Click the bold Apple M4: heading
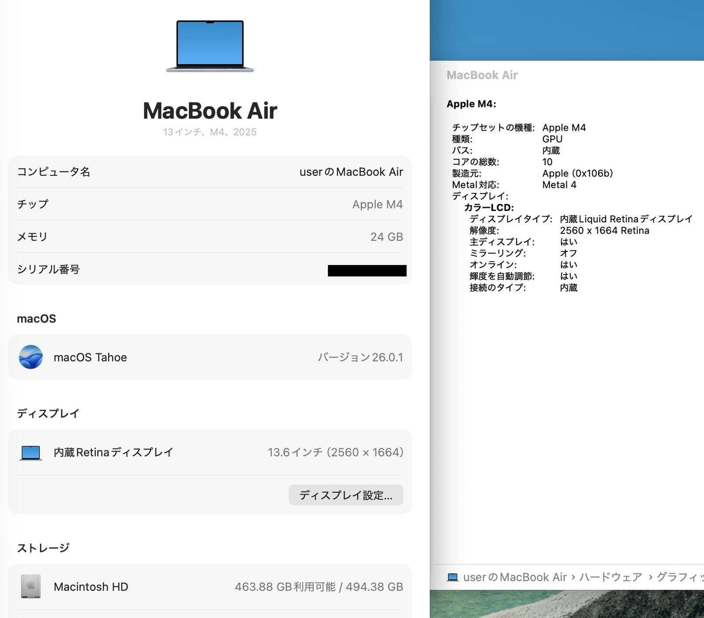Screen dimensions: 704x618 [x=471, y=104]
